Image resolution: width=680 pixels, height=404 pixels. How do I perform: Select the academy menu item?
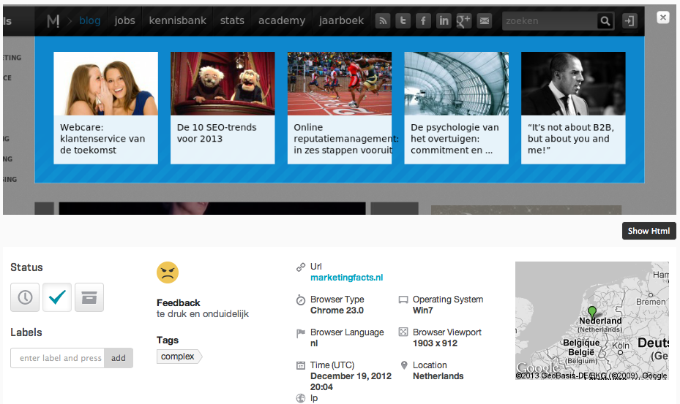[282, 20]
